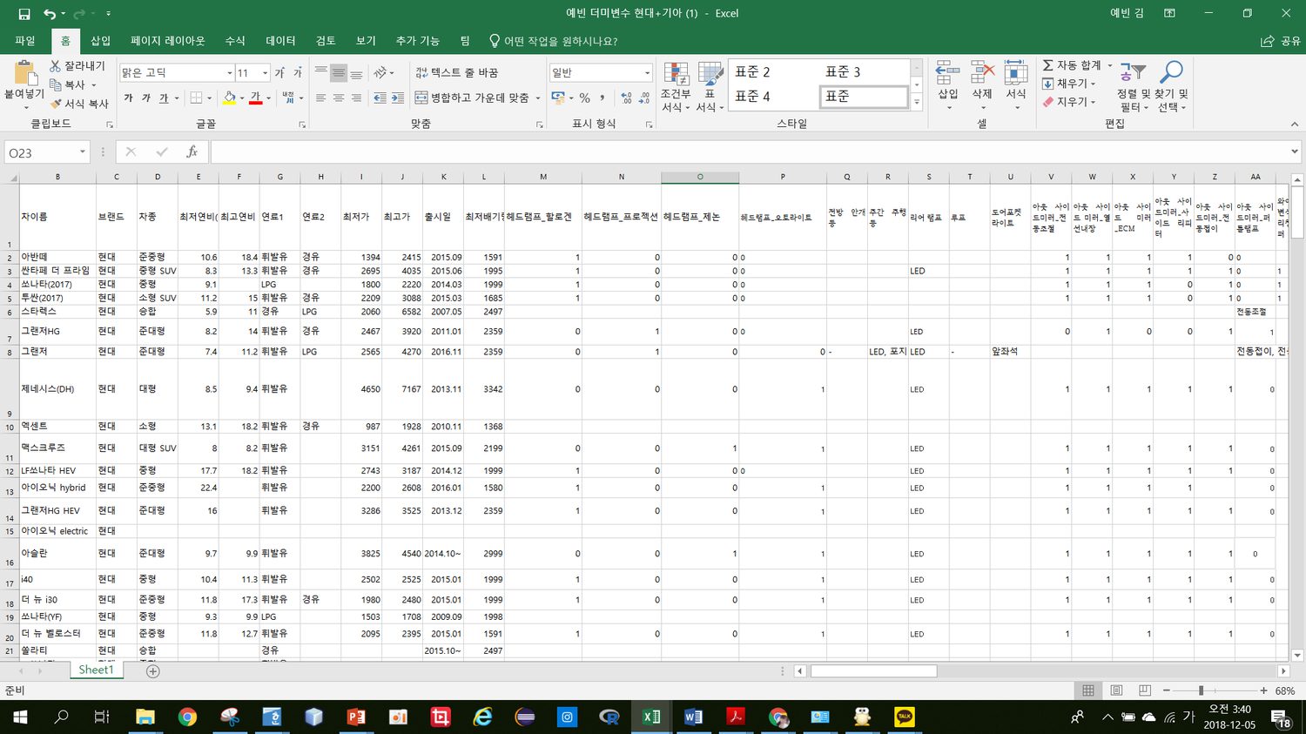1306x734 pixels.
Task: Apply percent style number format
Action: [x=585, y=98]
